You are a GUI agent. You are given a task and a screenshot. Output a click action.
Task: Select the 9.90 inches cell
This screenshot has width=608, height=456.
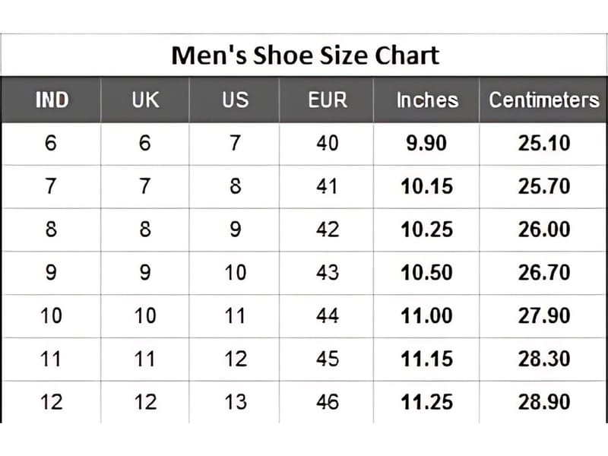(x=427, y=142)
